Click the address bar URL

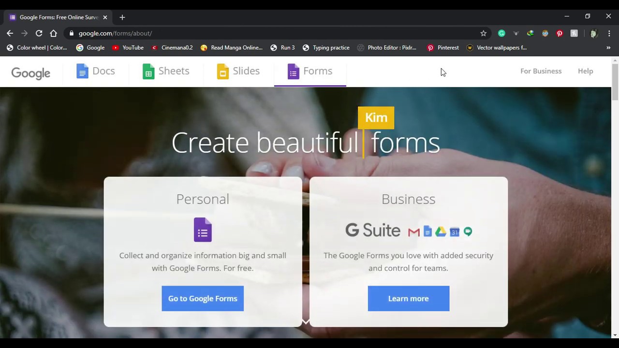[115, 33]
